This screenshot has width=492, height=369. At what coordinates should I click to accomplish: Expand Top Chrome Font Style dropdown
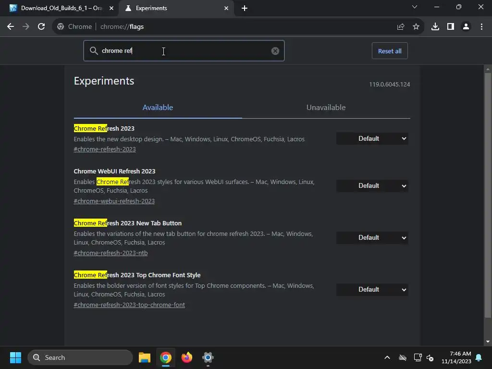pos(372,290)
